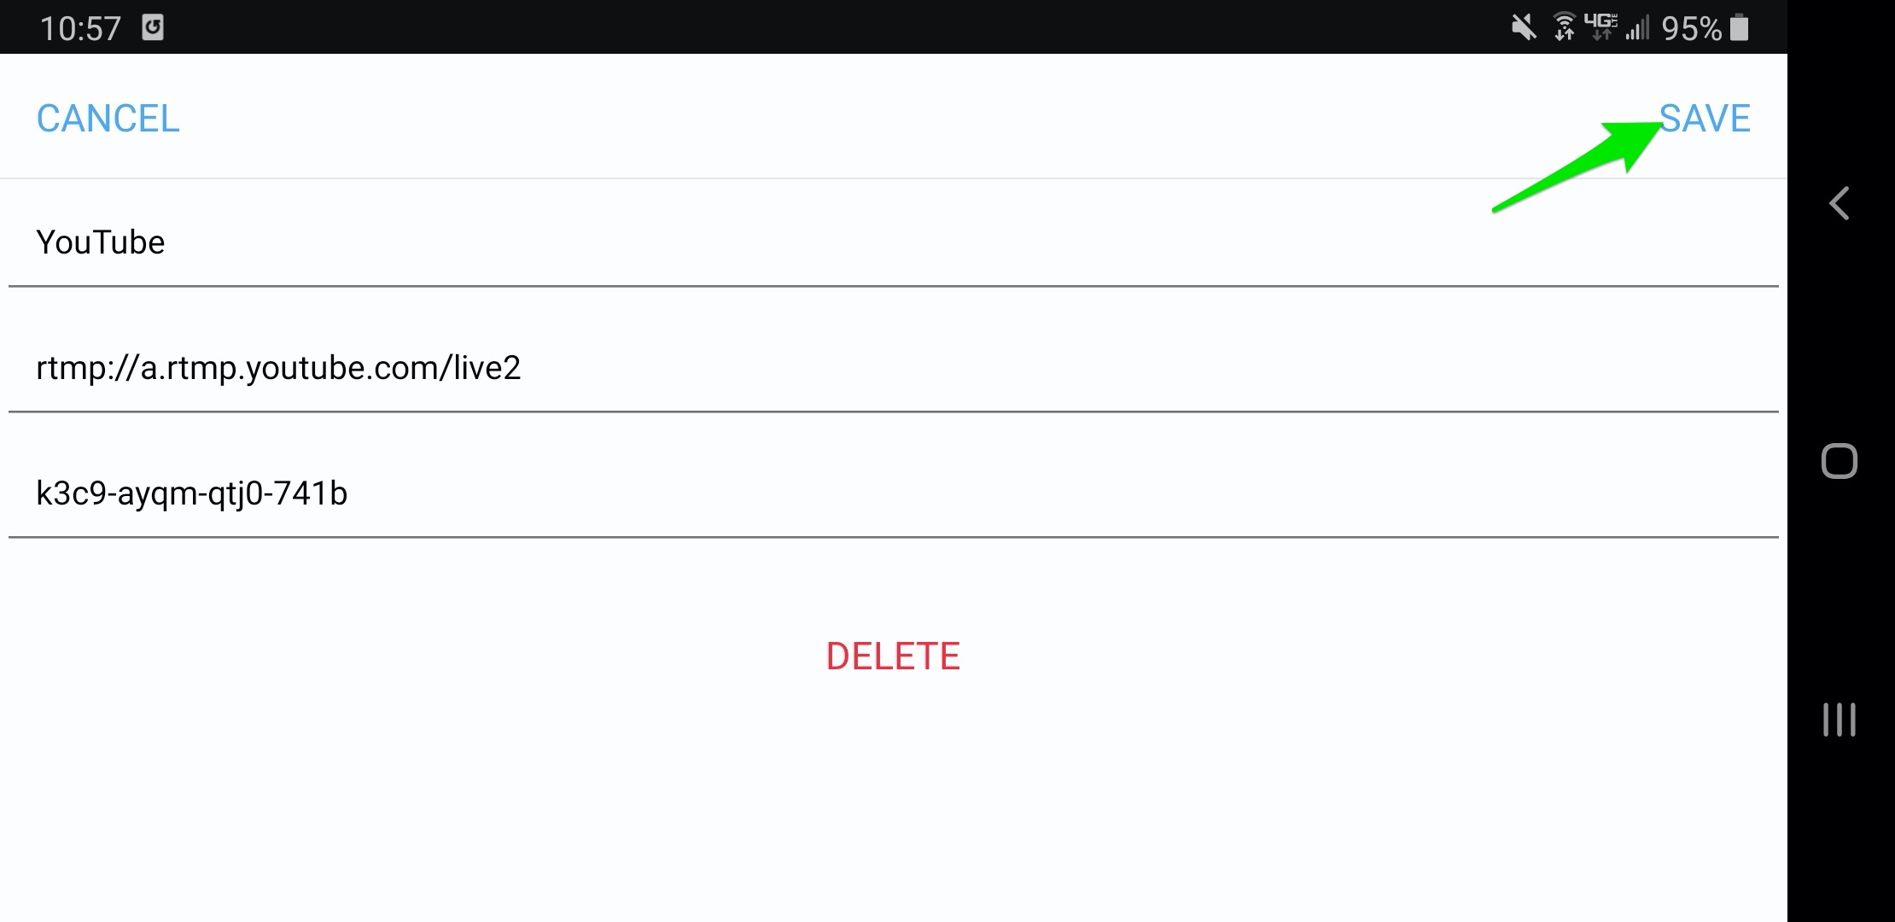Click the CANCEL button
1895x922 pixels.
pos(108,117)
